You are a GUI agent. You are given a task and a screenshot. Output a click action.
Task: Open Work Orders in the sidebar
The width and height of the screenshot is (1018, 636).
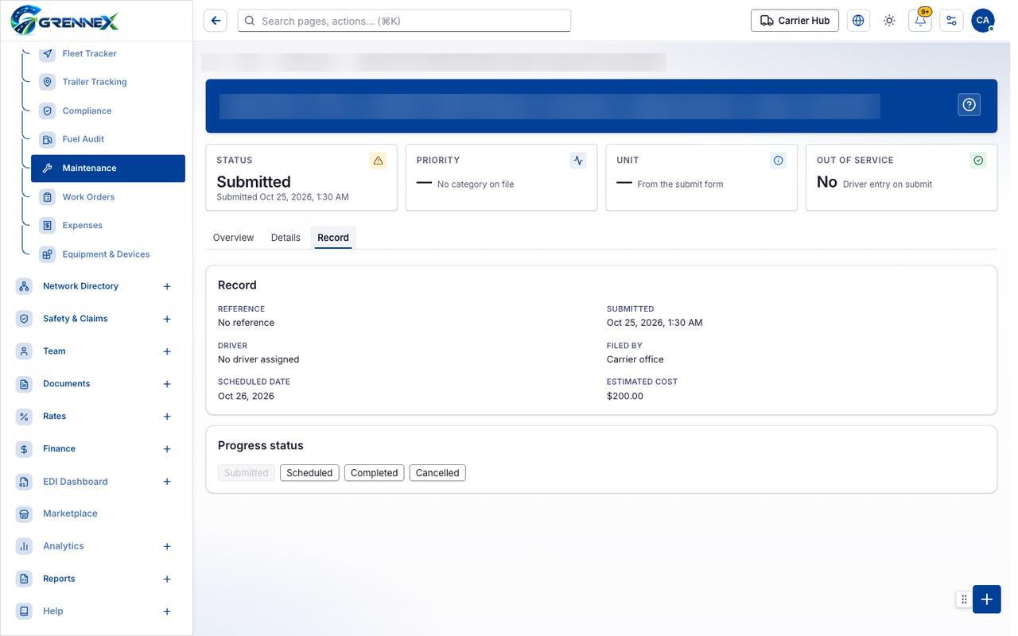[108, 197]
